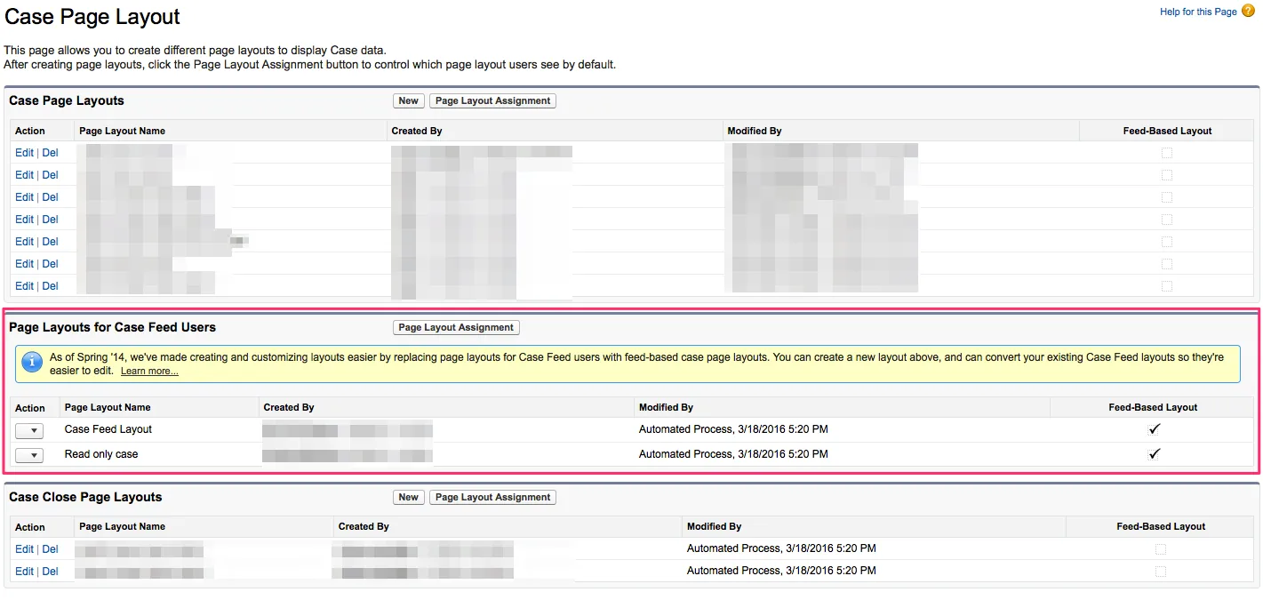Open the action dropdown for Read only case

point(30,455)
